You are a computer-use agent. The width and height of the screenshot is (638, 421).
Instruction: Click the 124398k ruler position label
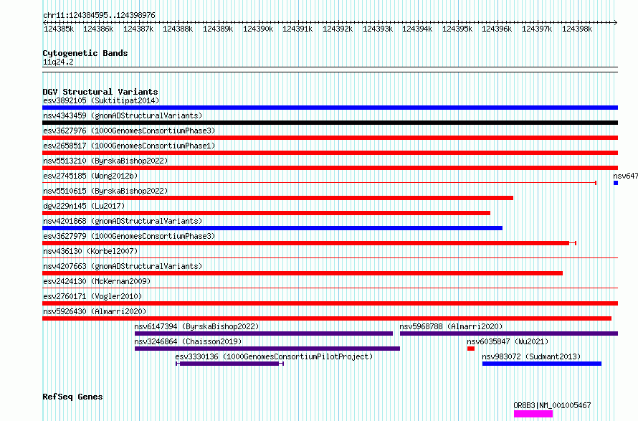tap(577, 29)
